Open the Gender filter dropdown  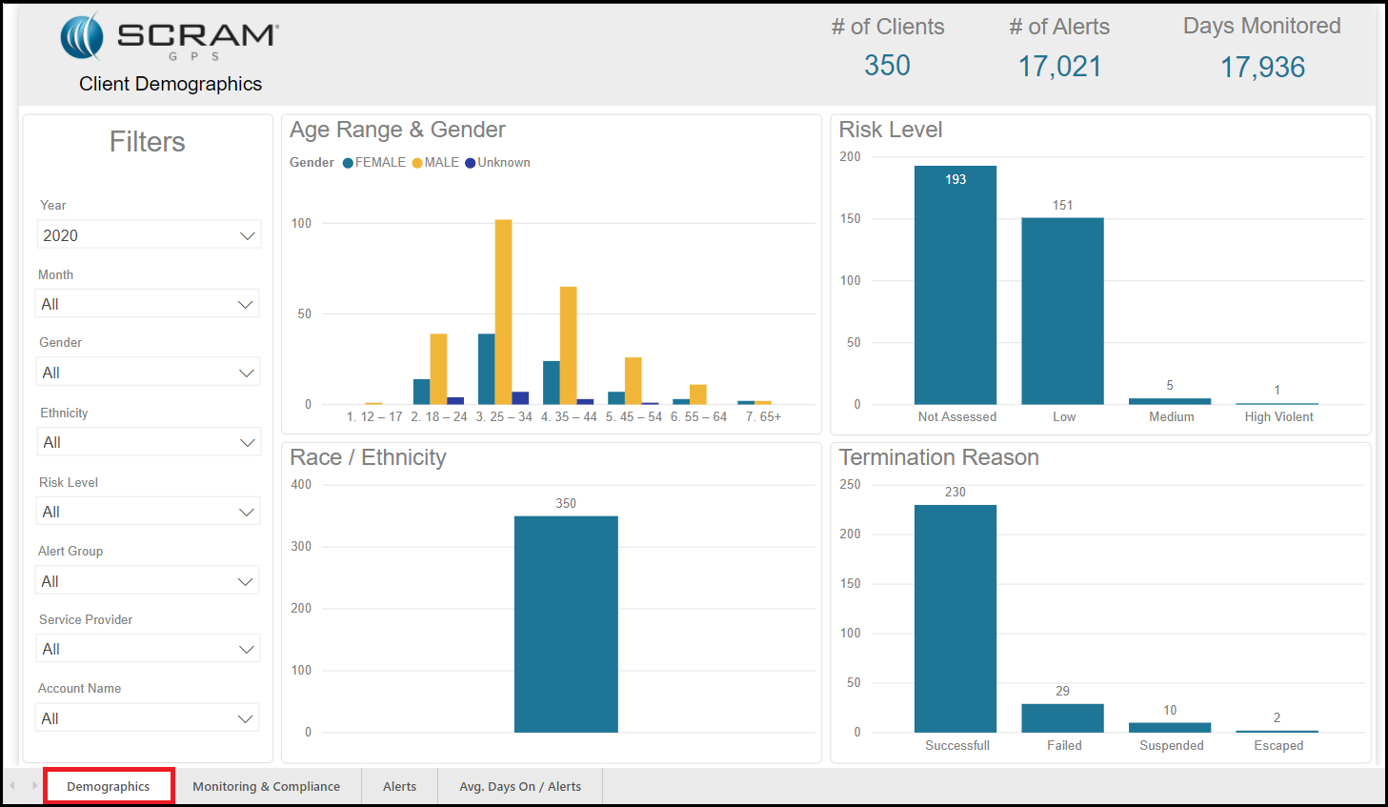click(x=149, y=373)
